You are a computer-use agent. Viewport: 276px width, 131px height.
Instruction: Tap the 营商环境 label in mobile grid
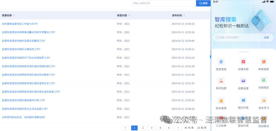coord(243,126)
